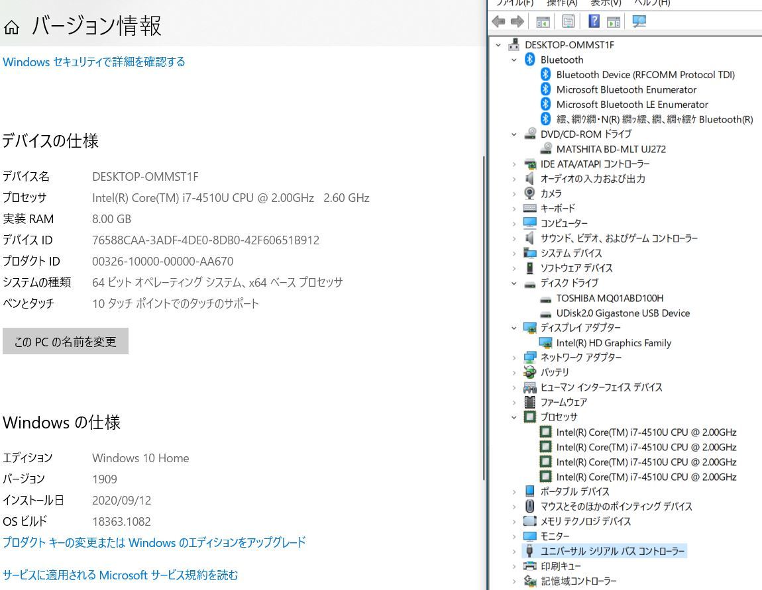This screenshot has width=762, height=590.
Task: Open the 操作(A) menu
Action: point(562,3)
